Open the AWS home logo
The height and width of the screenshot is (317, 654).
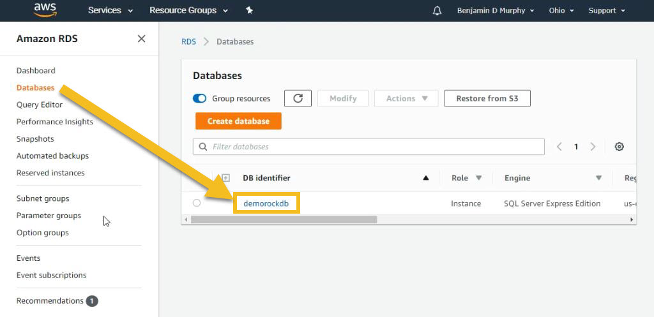tap(45, 10)
